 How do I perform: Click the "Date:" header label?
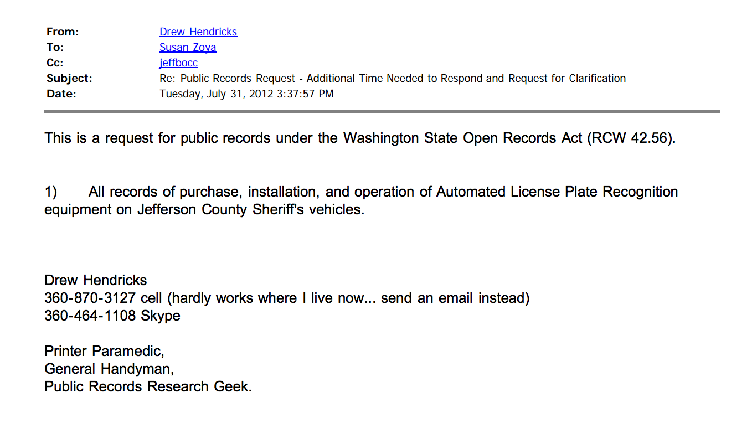tap(61, 94)
